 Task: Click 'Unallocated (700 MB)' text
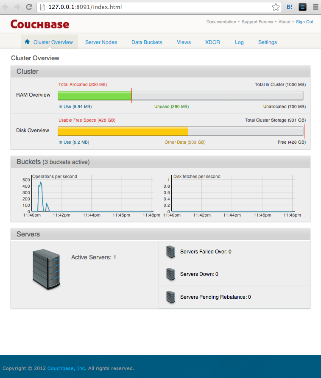point(285,106)
